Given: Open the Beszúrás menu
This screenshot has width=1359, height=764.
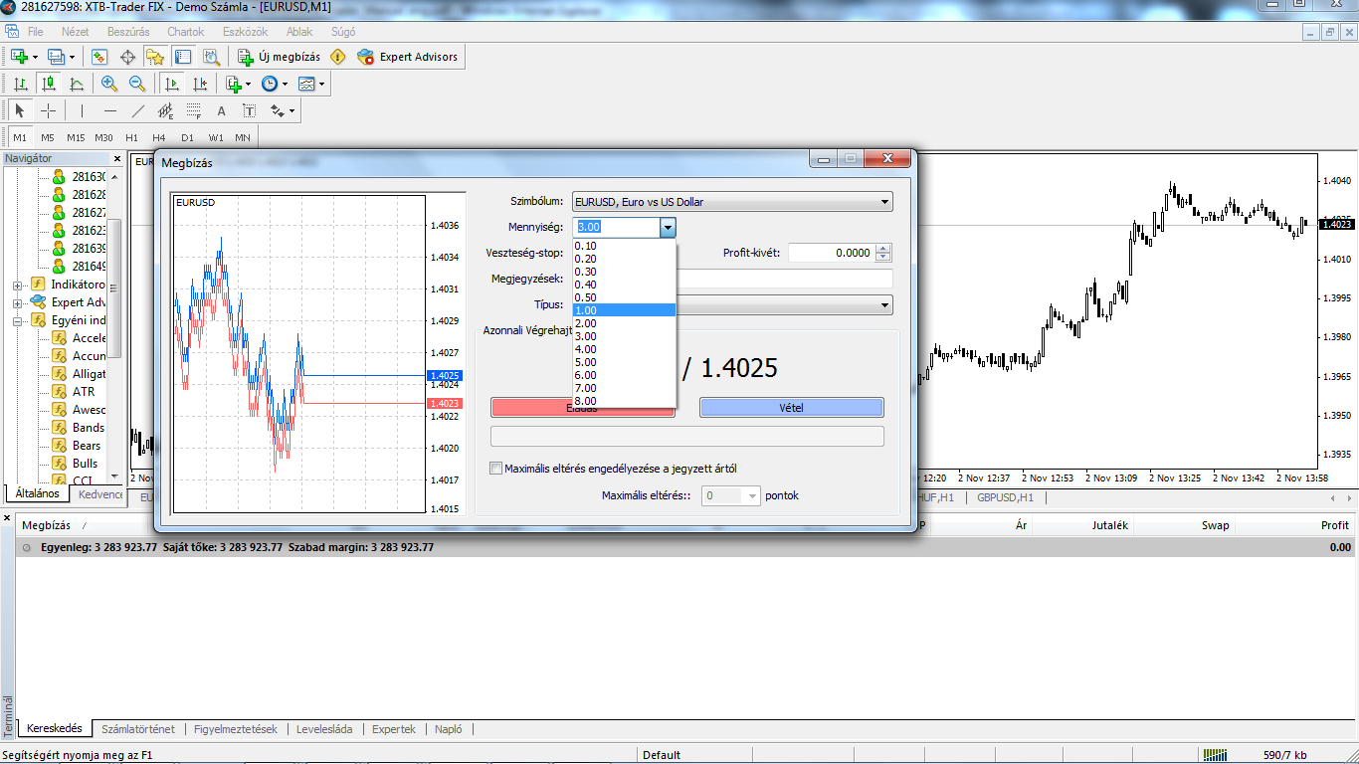Looking at the screenshot, I should 128,32.
